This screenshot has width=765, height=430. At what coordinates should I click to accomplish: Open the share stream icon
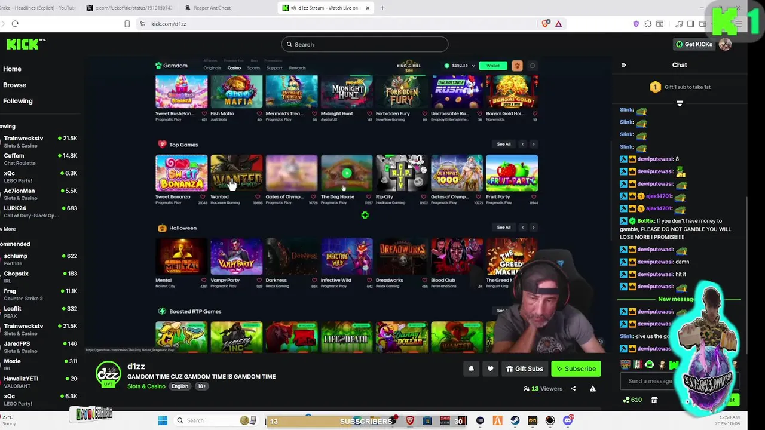[574, 389]
